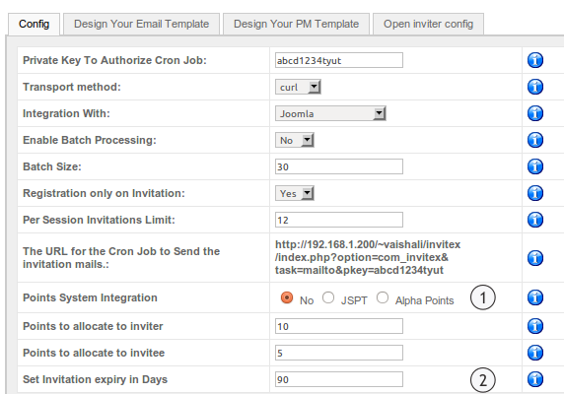
Task: Switch to Design Your Email Template tab
Action: [x=141, y=24]
